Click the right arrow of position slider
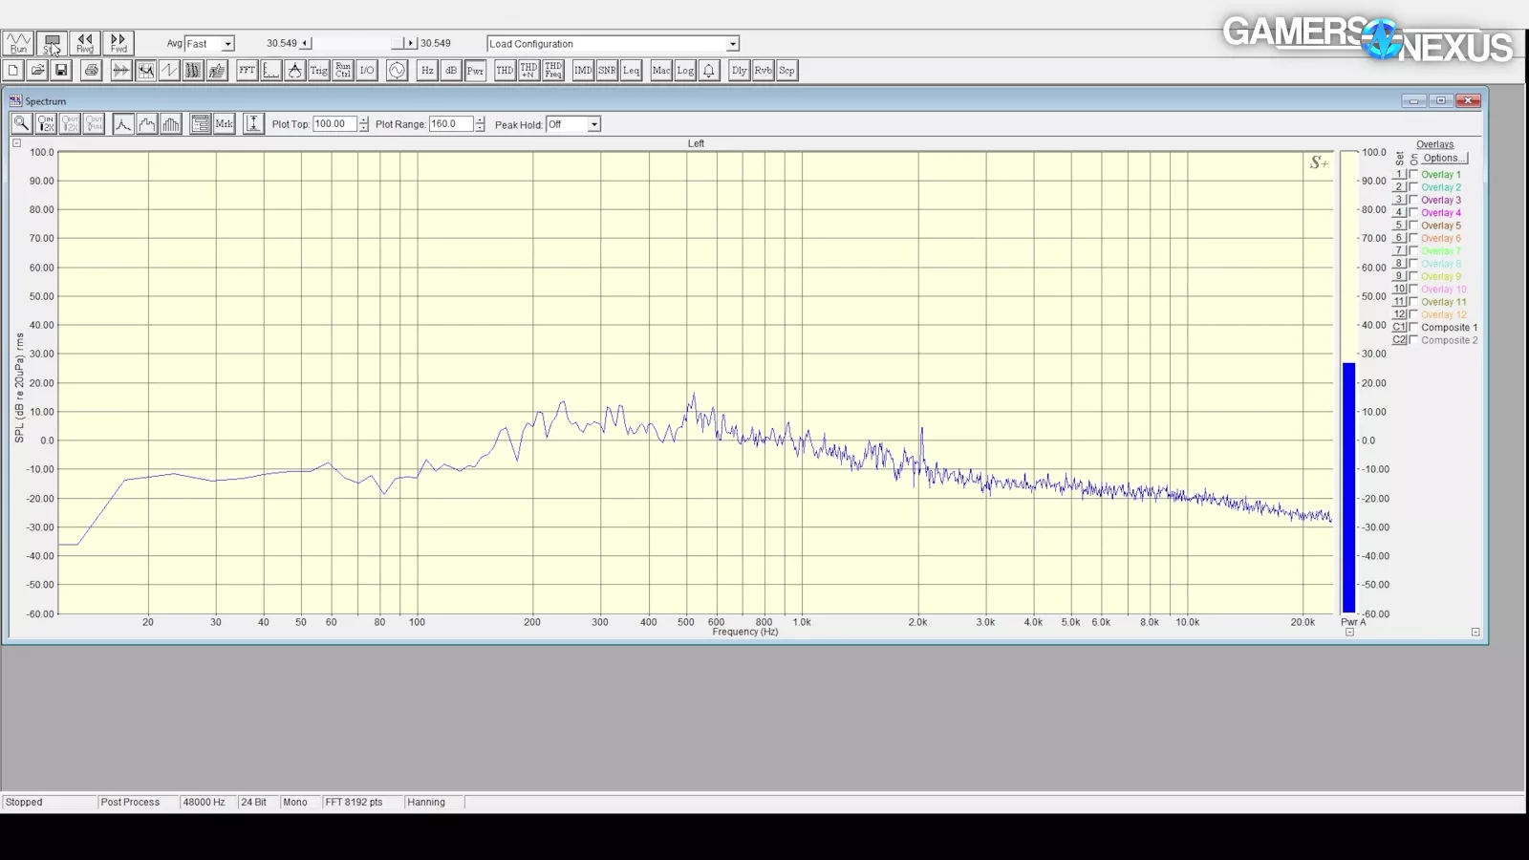Viewport: 1529px width, 860px height. click(411, 43)
